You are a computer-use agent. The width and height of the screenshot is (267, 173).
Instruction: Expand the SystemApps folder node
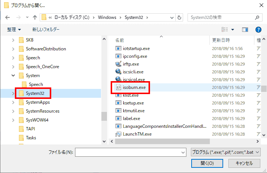(13, 102)
